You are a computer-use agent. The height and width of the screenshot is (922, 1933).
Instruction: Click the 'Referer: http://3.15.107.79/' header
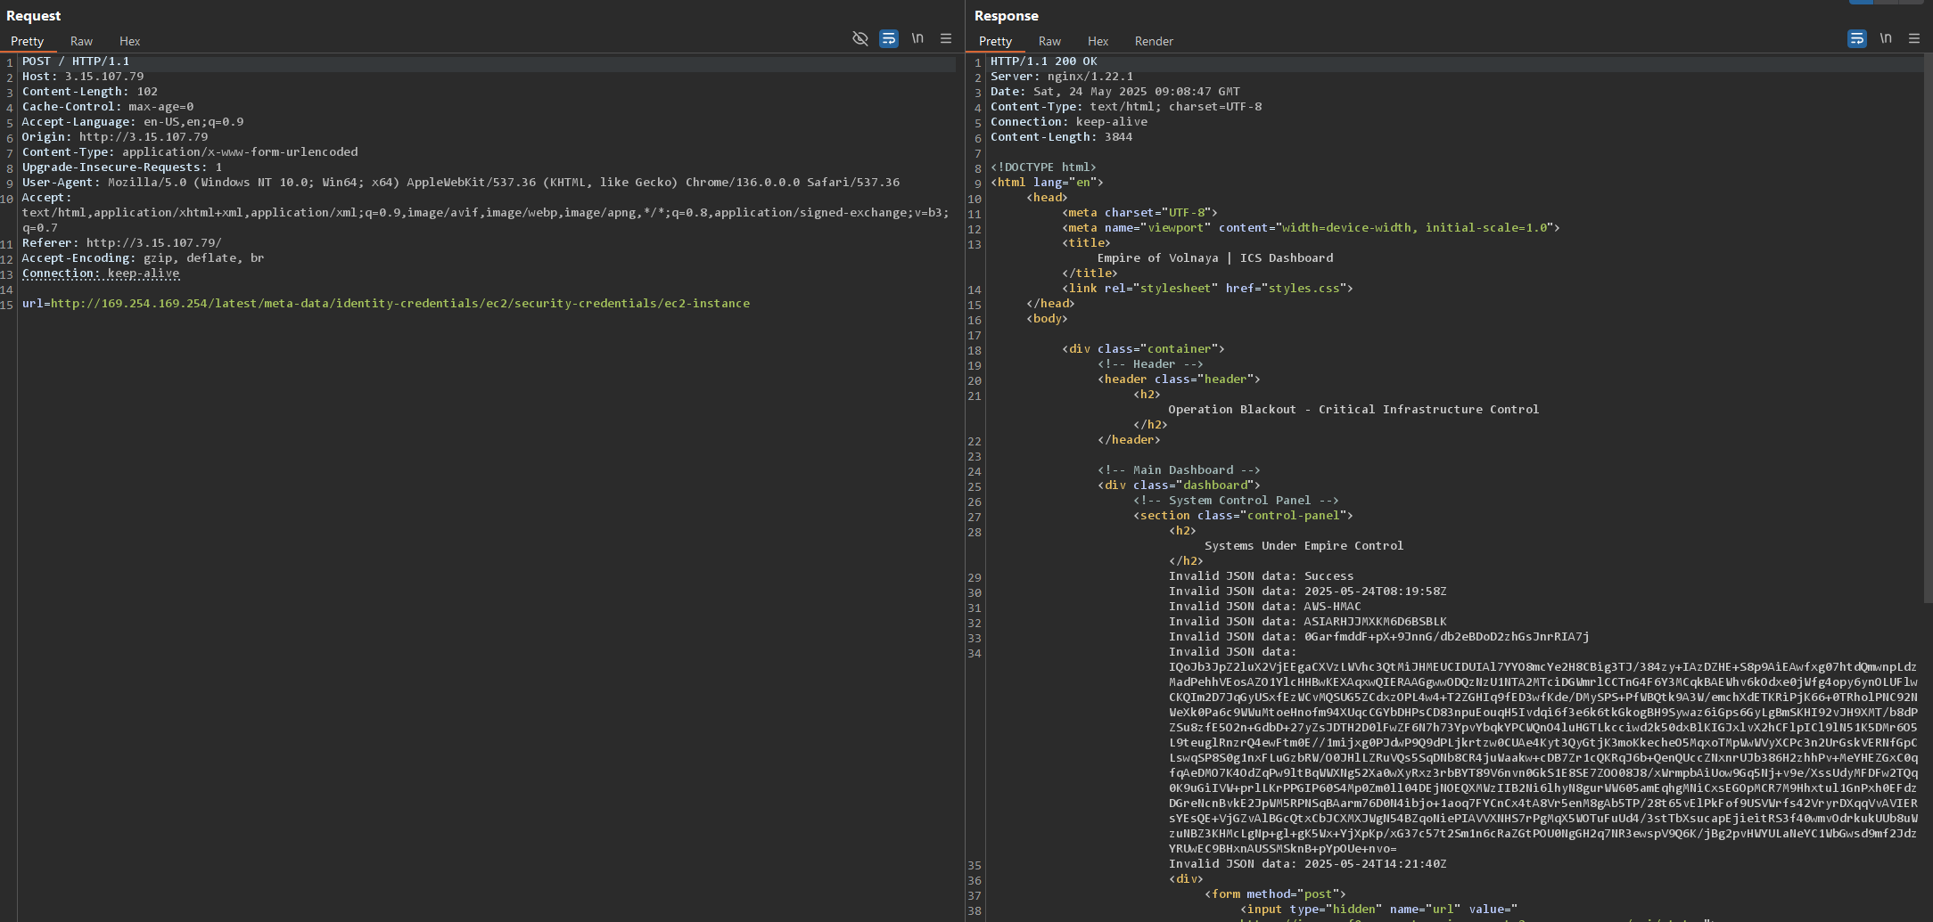[x=122, y=243]
